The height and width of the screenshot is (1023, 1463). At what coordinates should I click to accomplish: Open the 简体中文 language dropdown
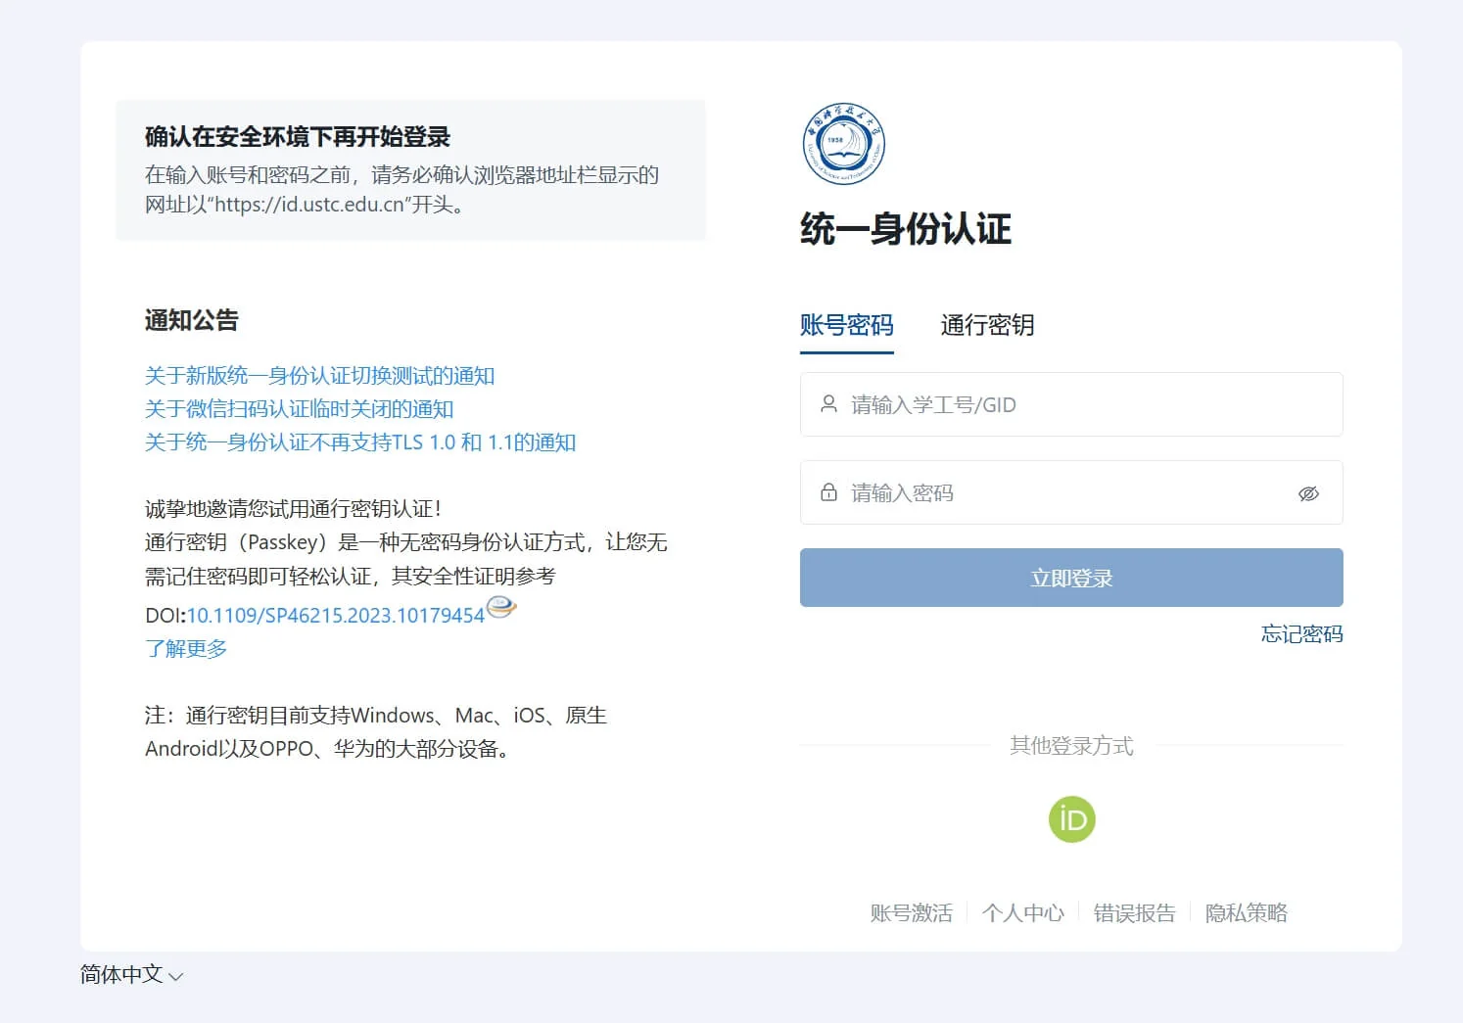(x=131, y=975)
